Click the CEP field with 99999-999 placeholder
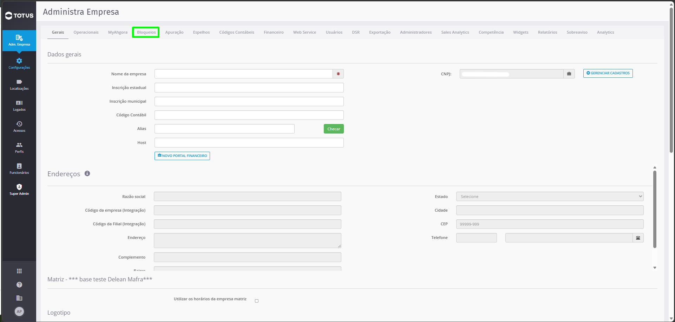Image resolution: width=675 pixels, height=322 pixels. 550,224
